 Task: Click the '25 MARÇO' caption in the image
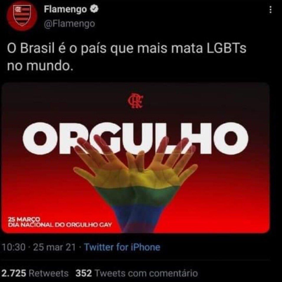pyautogui.click(x=24, y=219)
